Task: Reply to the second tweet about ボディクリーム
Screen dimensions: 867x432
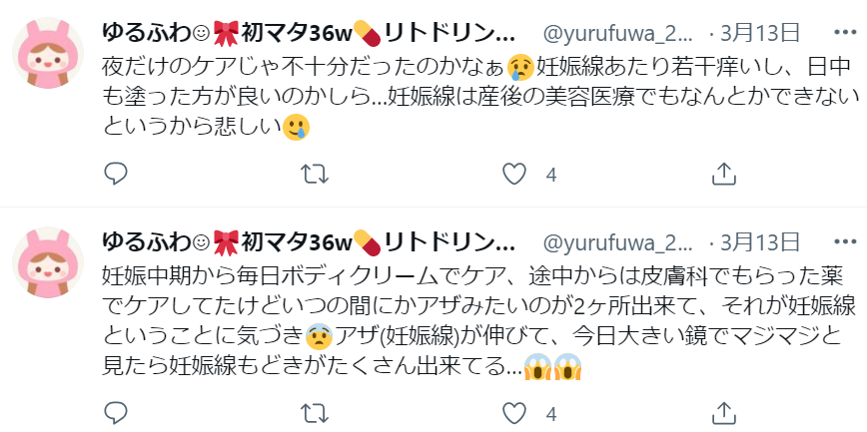Action: coord(116,413)
